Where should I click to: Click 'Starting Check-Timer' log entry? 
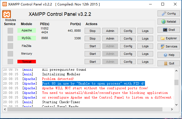click(61, 102)
